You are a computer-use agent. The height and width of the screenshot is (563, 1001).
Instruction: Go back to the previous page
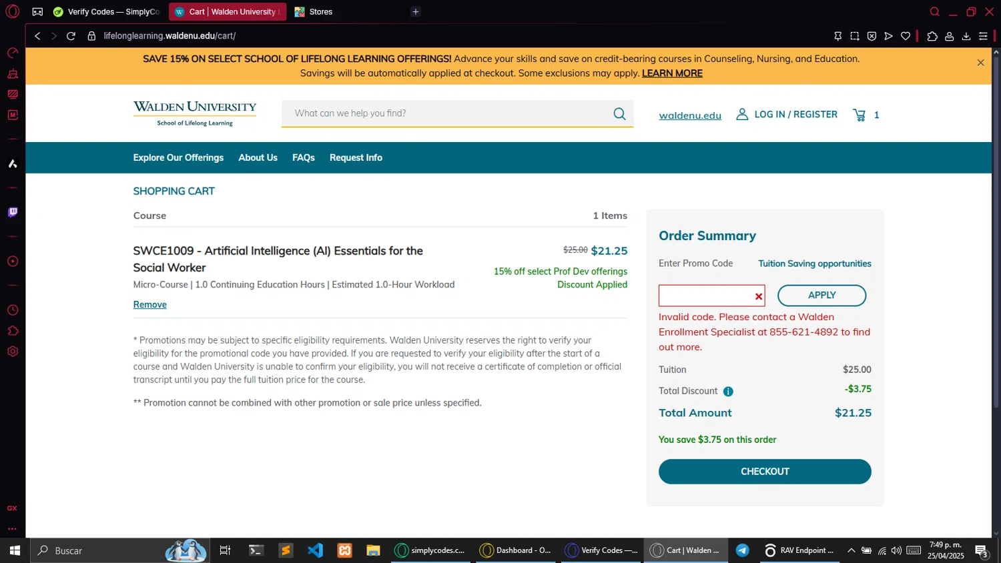[x=37, y=36]
